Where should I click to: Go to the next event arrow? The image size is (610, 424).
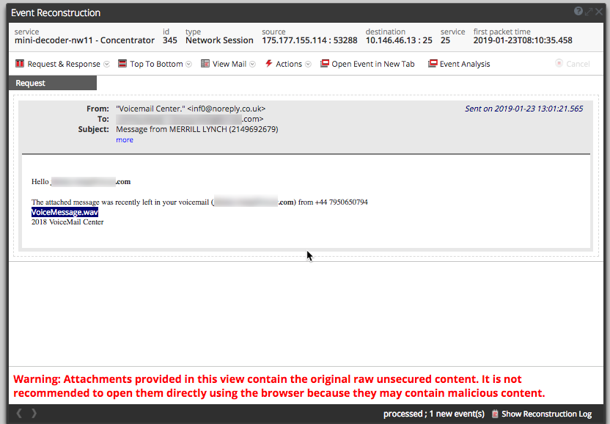click(34, 413)
